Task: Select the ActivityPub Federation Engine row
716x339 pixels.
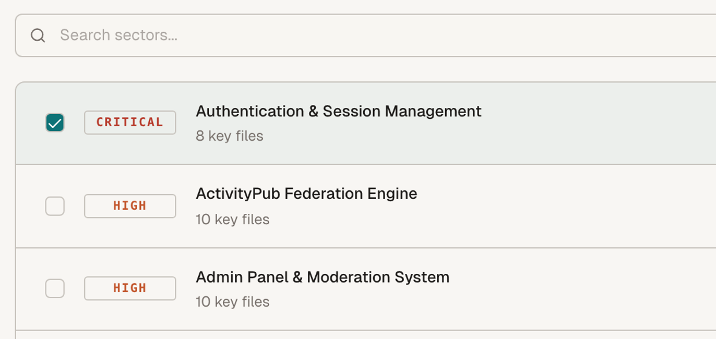Action: pyautogui.click(x=366, y=206)
